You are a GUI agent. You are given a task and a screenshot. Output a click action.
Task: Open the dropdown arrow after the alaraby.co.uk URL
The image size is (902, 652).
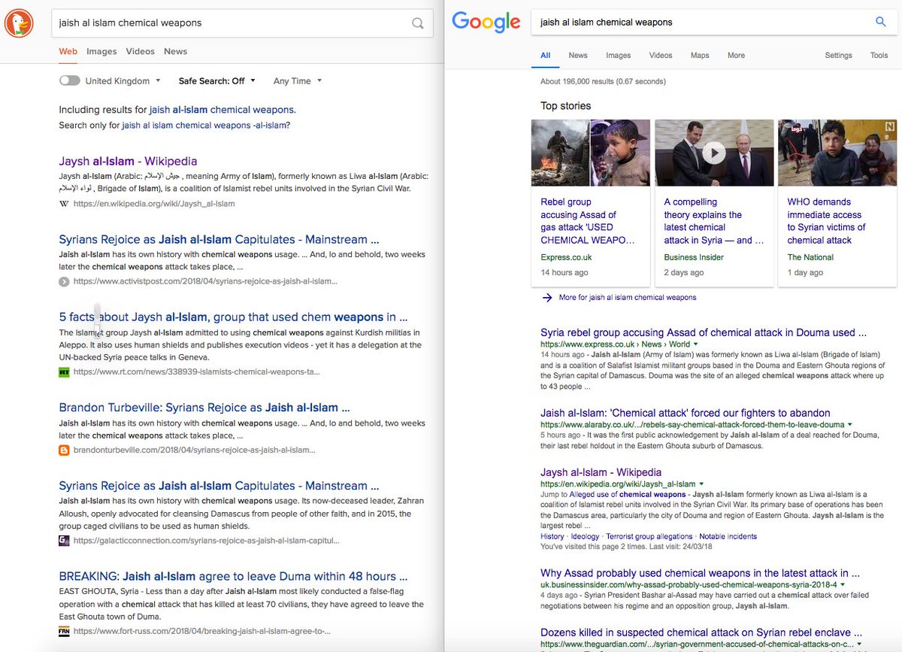coord(850,425)
